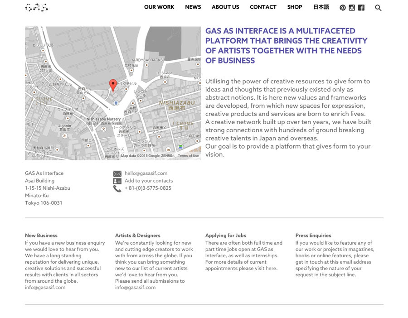Go to the NEWS section
Screen dimensions: 408x318
[193, 7]
